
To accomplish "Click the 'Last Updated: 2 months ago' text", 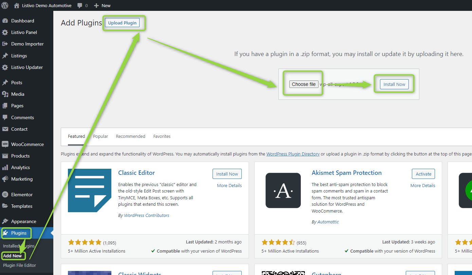I will pyautogui.click(x=214, y=242).
